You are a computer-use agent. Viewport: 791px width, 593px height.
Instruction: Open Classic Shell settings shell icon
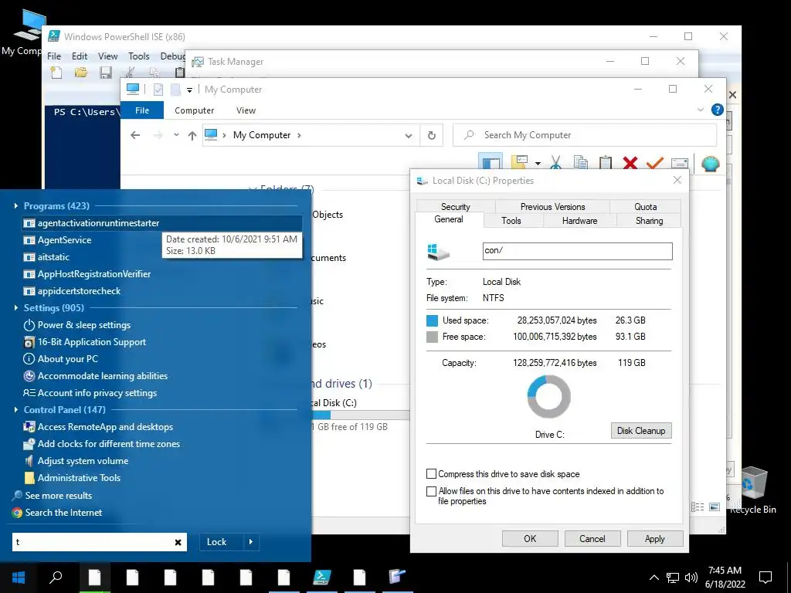coord(710,163)
